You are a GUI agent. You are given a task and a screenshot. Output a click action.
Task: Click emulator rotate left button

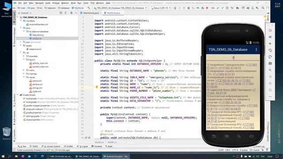[270, 50]
